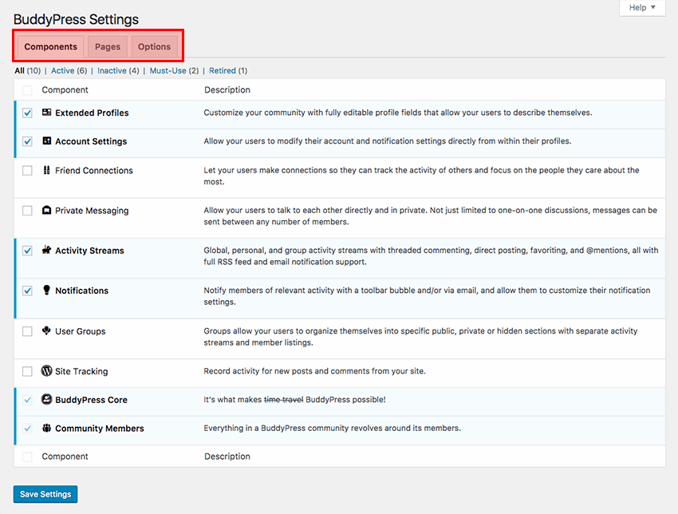Click the BuddyPress Core logo icon

[47, 399]
